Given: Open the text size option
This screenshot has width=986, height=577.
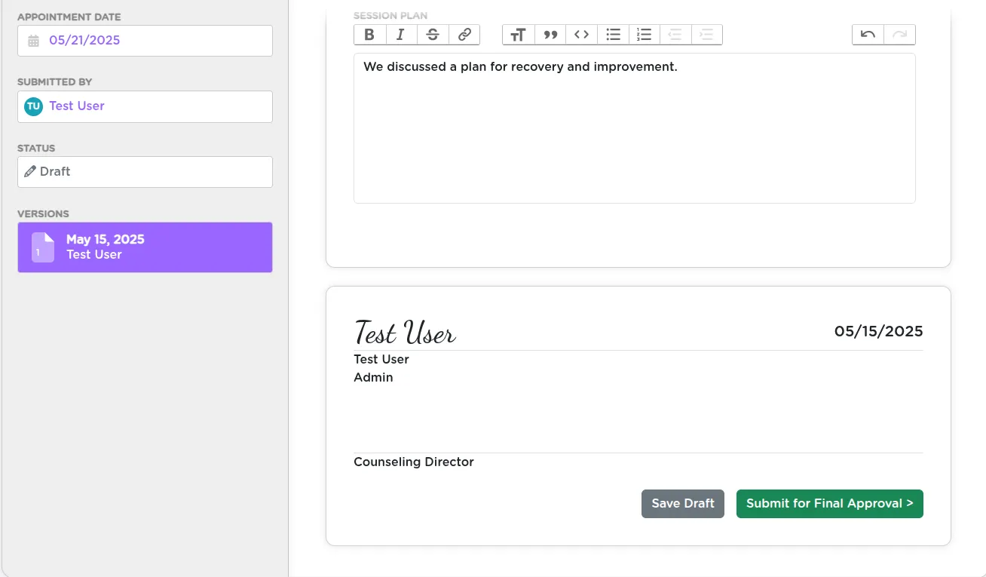Looking at the screenshot, I should click(518, 34).
